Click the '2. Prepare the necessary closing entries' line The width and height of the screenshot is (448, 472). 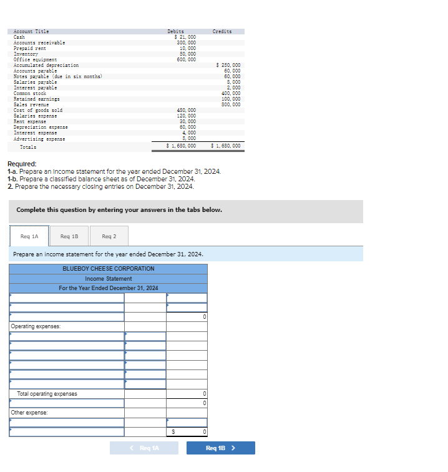(x=100, y=187)
